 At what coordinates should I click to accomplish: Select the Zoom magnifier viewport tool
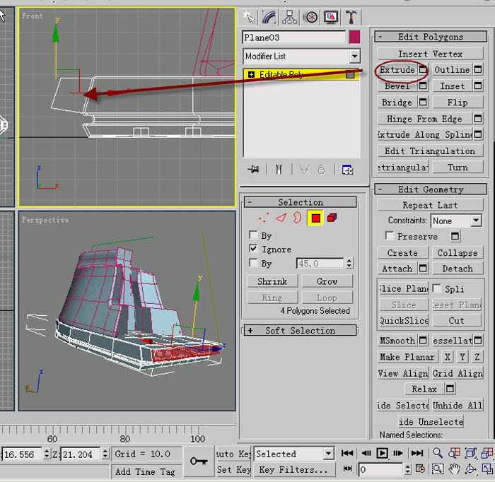[438, 453]
